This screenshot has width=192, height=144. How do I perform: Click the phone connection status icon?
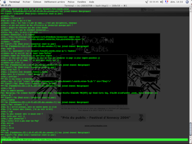click(147, 2)
